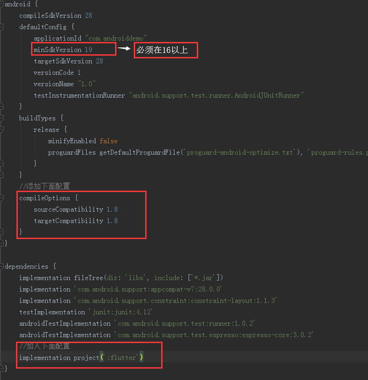Click the buildTypes block keyword

click(x=37, y=118)
